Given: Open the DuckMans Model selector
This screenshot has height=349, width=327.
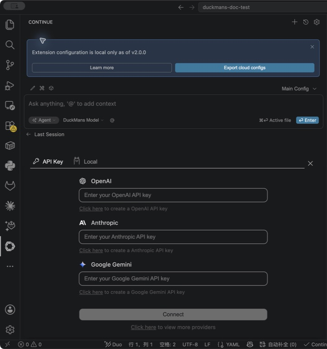Looking at the screenshot, I should 83,120.
